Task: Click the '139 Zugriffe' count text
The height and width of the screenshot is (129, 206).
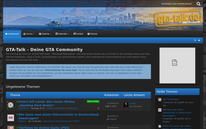Action: point(111,106)
